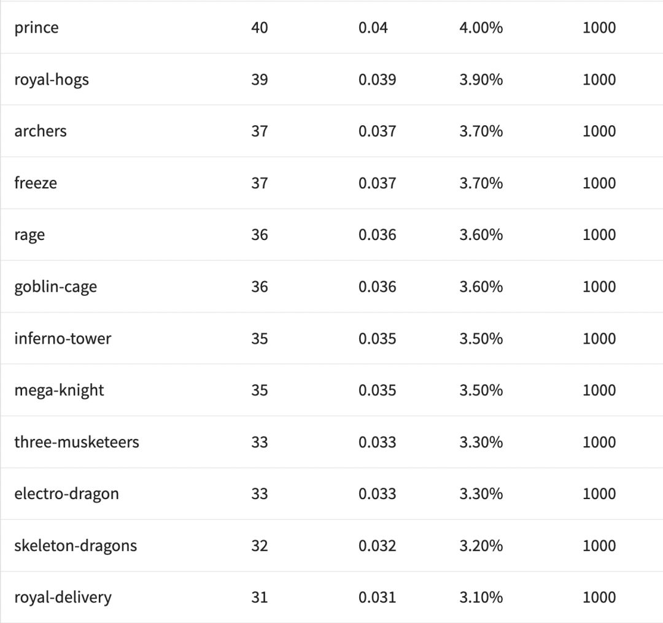The width and height of the screenshot is (663, 623).
Task: Click the 3.90% percentage cell
Action: coord(481,80)
